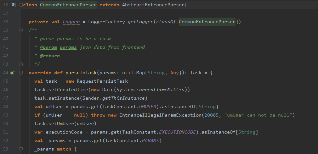318x154 pixels.
Task: Click the doc comment end fold marker on line 43
Action: tap(21, 64)
